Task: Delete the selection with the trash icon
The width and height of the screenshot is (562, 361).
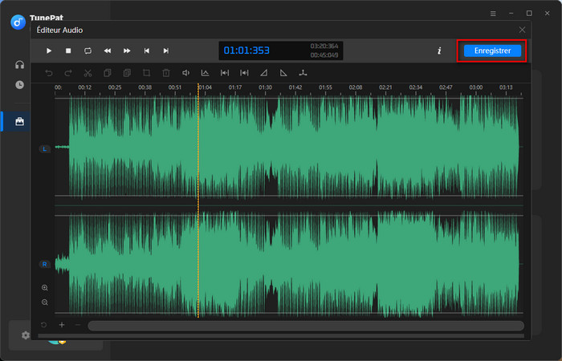Action: point(166,73)
